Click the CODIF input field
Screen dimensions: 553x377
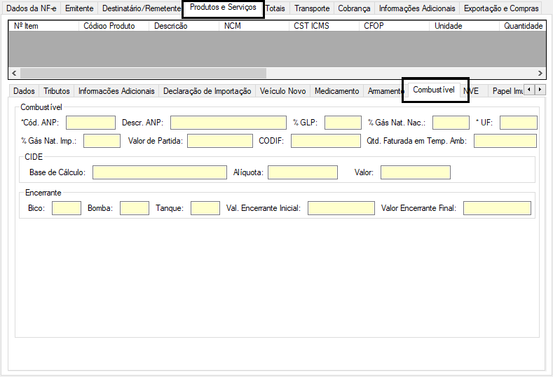tap(326, 141)
